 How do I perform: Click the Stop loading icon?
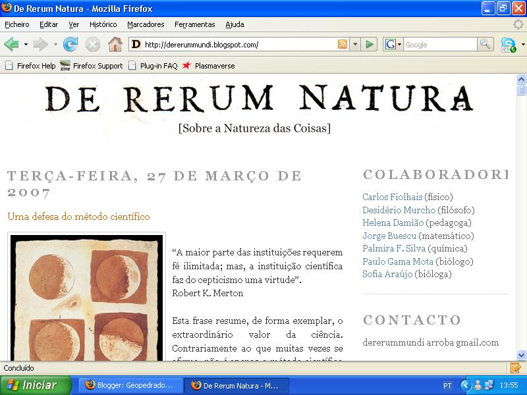pyautogui.click(x=93, y=44)
